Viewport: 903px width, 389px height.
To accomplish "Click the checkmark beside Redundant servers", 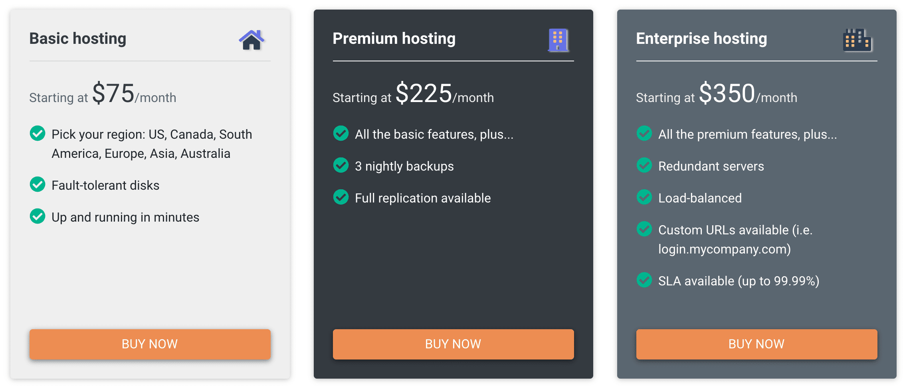I will coord(644,165).
